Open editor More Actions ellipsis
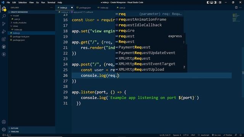Viewport: 244px width, 137px height. click(x=241, y=8)
